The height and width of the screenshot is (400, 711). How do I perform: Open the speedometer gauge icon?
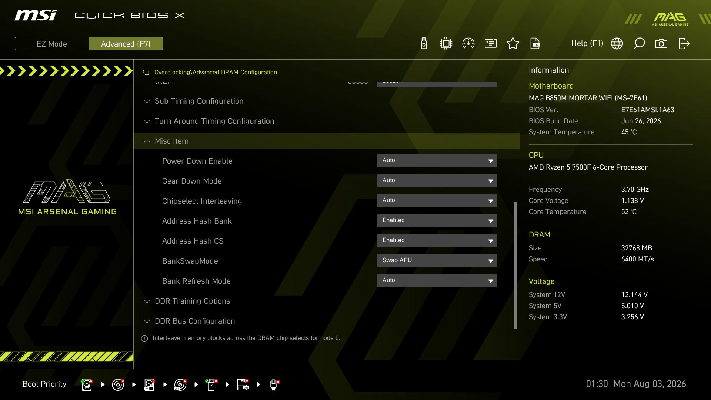[468, 44]
